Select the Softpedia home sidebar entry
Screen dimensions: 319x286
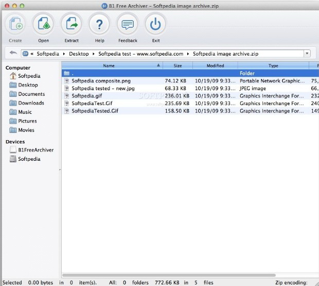29,76
